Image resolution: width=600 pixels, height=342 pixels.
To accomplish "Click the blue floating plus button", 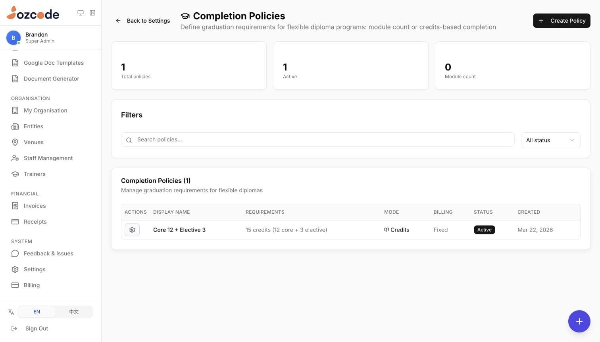I will coord(579,321).
